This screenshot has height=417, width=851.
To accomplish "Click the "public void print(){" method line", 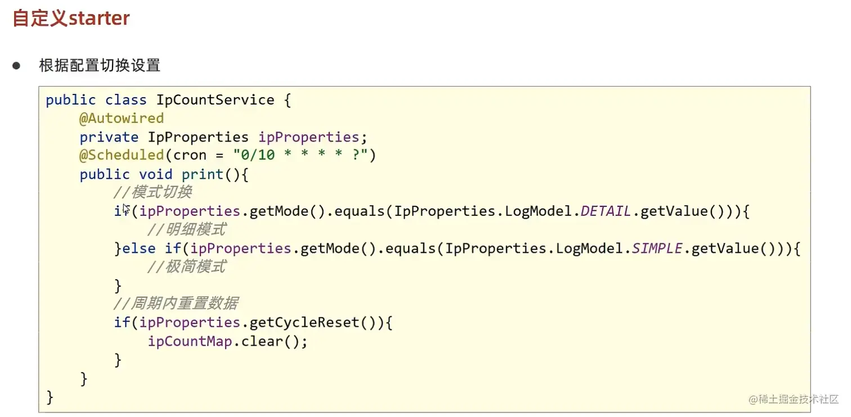I will click(164, 175).
